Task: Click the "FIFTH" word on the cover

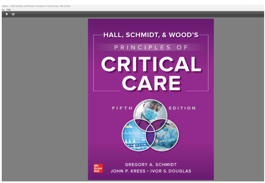Action: point(122,108)
